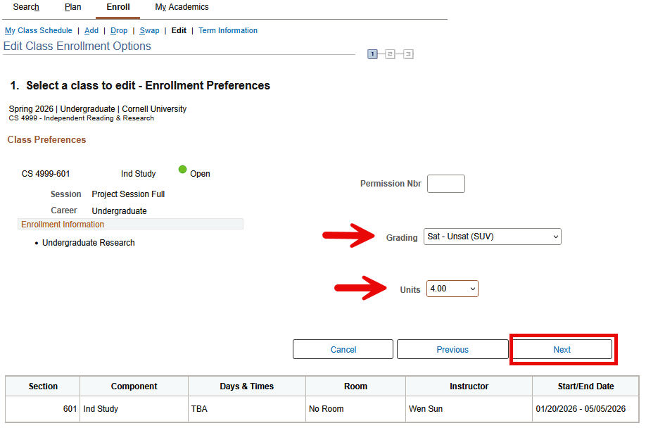This screenshot has height=428, width=646.
Task: Click the Next button
Action: pyautogui.click(x=562, y=349)
